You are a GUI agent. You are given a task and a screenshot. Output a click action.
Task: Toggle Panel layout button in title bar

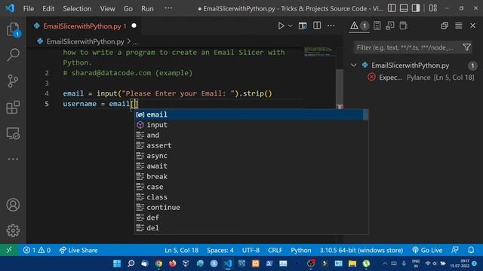(x=404, y=8)
